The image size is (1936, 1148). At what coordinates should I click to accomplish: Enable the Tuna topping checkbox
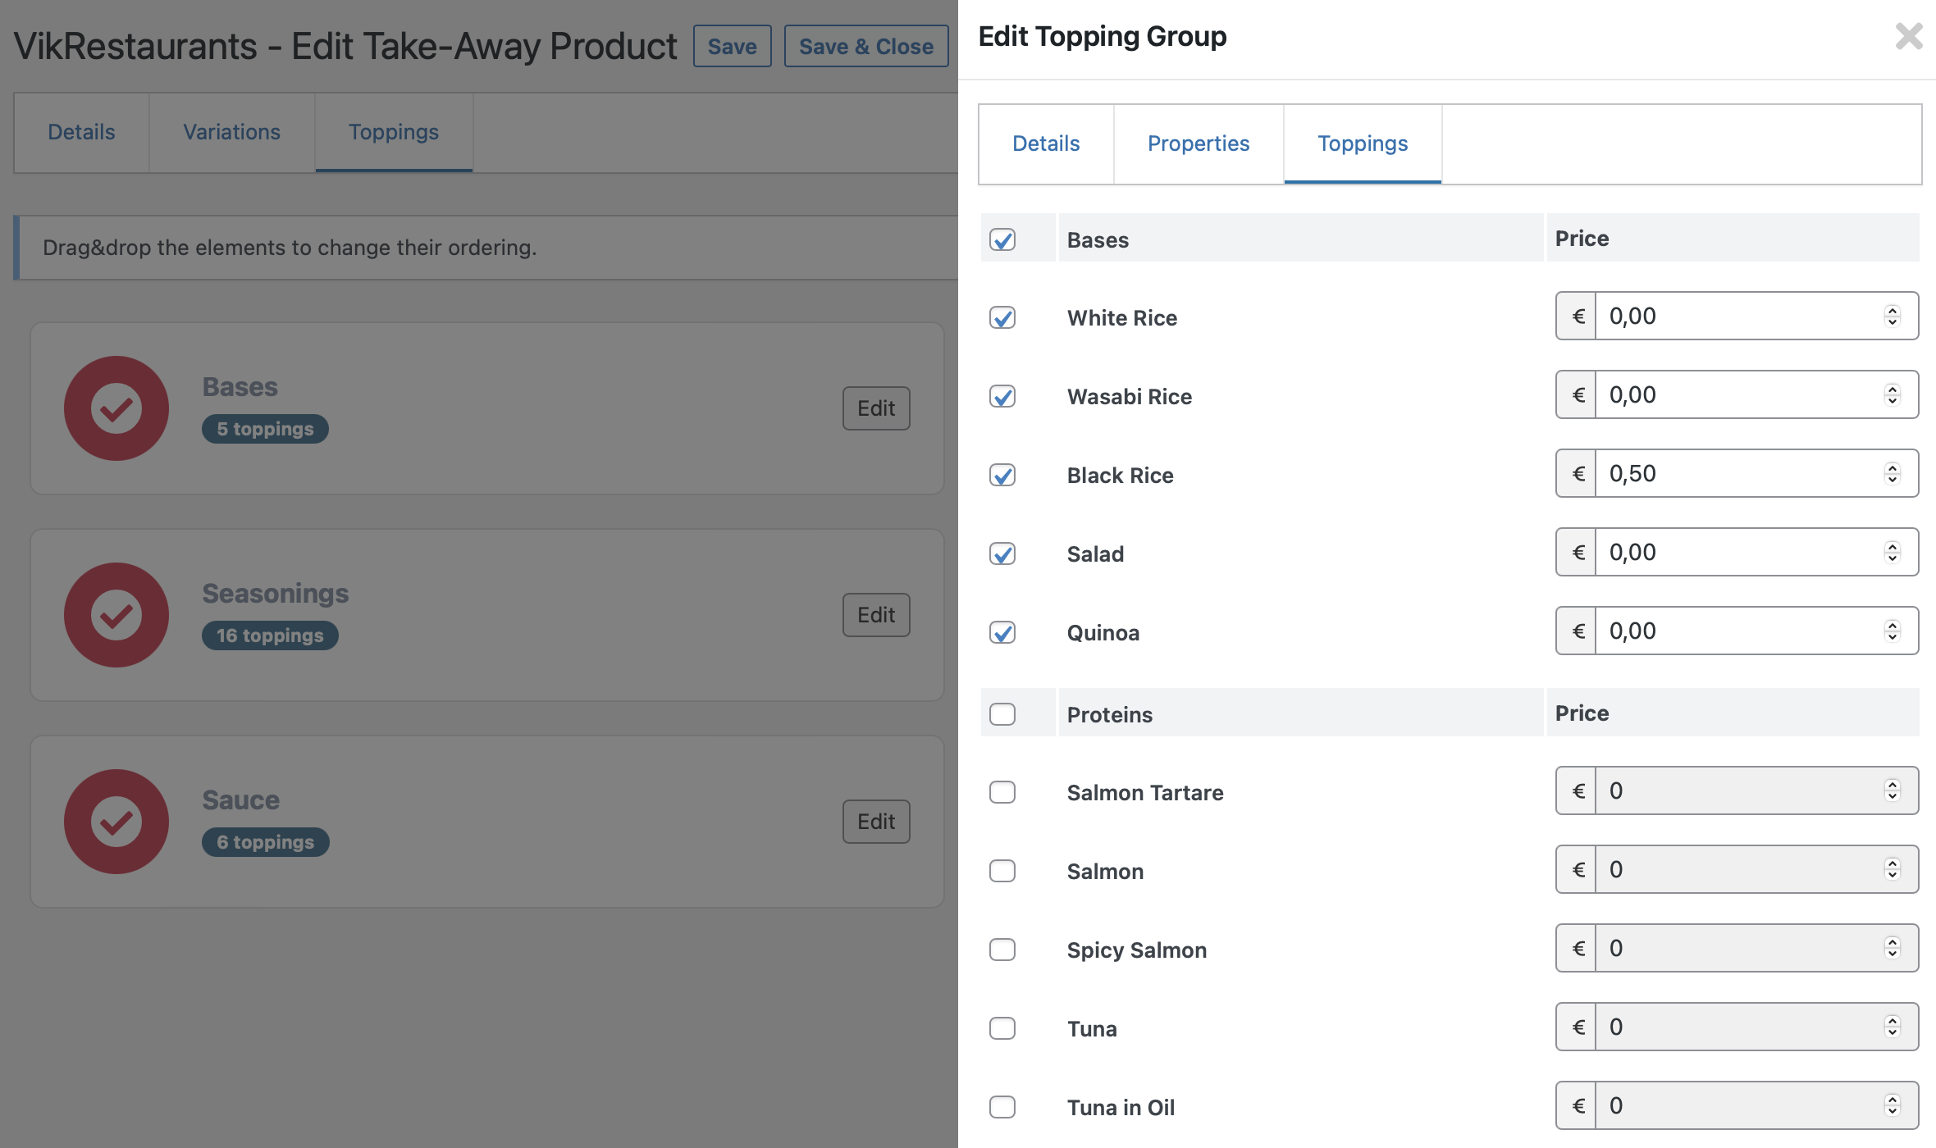click(x=1002, y=1028)
